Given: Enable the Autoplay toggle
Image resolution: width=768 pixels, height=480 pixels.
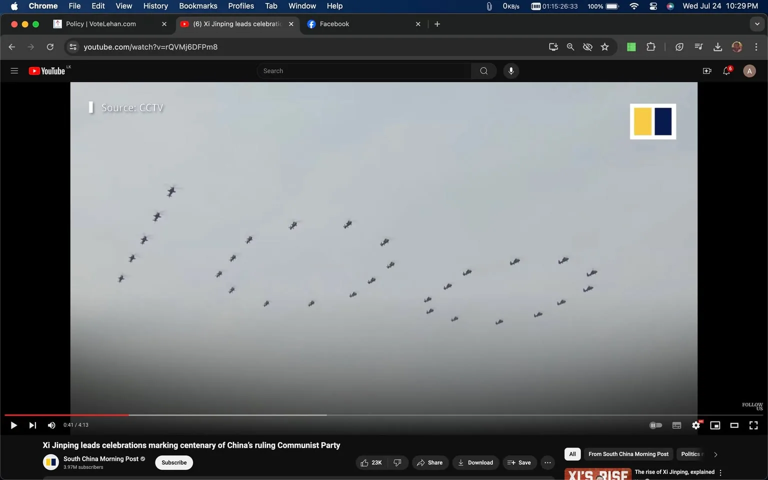Looking at the screenshot, I should (655, 425).
